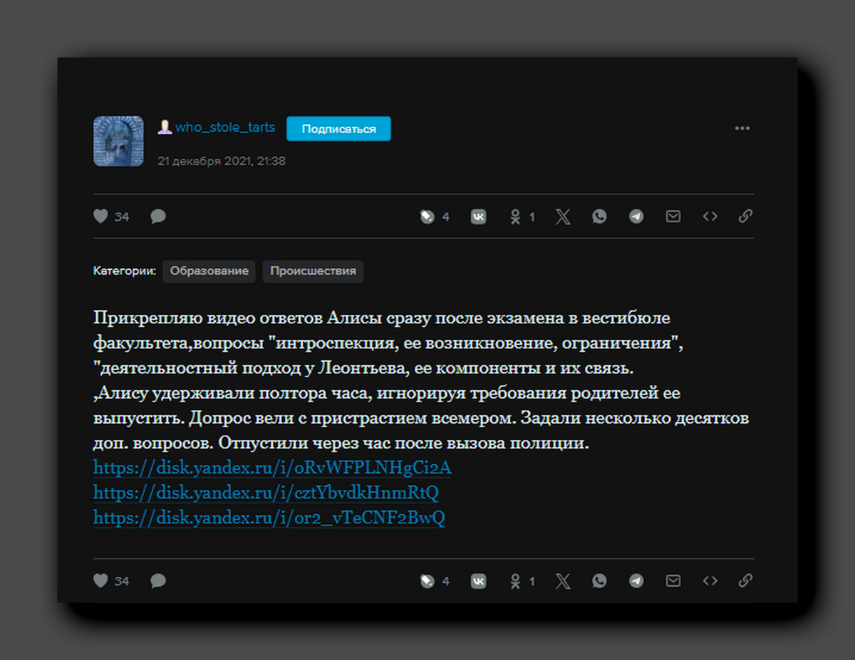Viewport: 855px width, 660px height.
Task: Open the three-dot options menu
Action: click(x=742, y=128)
